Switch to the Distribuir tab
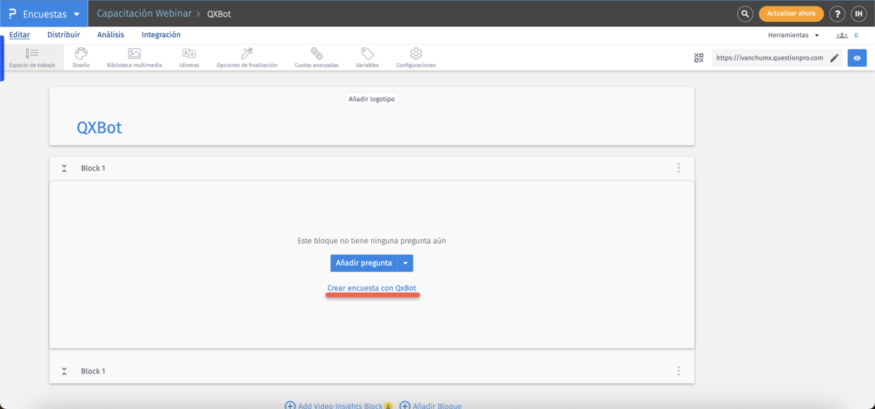The image size is (875, 409). 63,35
